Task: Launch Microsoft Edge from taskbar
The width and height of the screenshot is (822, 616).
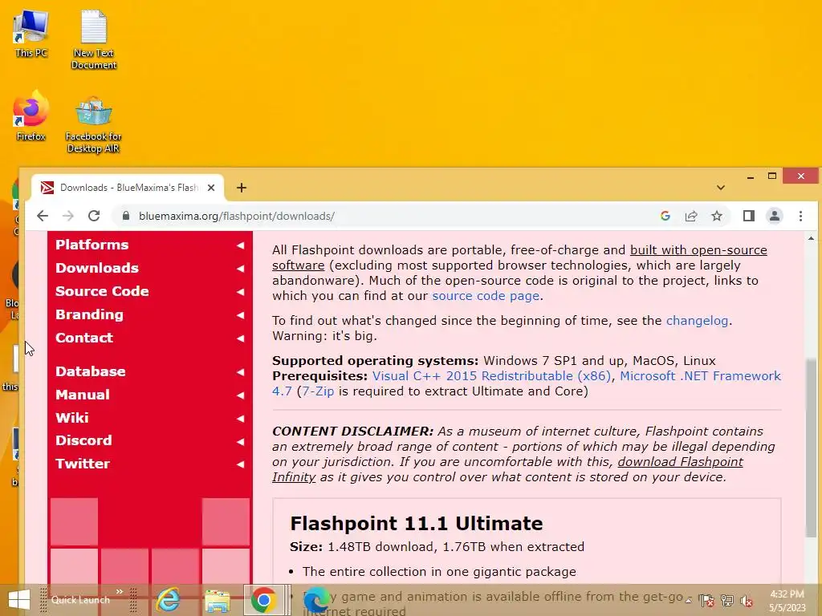Action: [316, 600]
